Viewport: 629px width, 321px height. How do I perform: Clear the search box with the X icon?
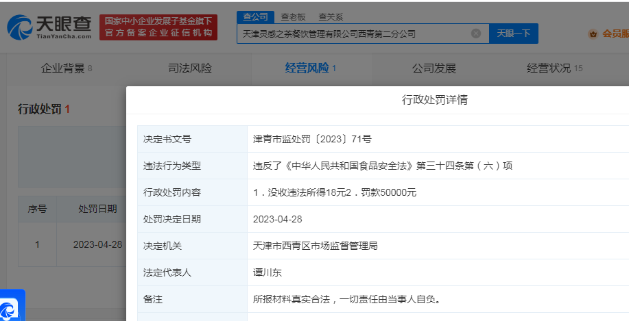pyautogui.click(x=476, y=34)
